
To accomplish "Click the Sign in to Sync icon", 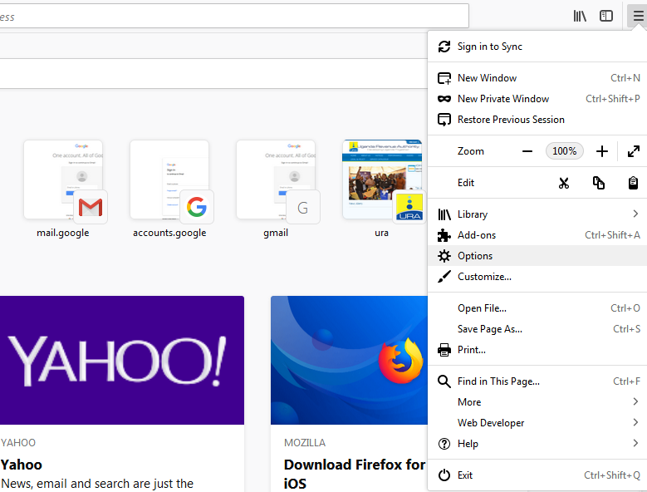I will point(444,47).
